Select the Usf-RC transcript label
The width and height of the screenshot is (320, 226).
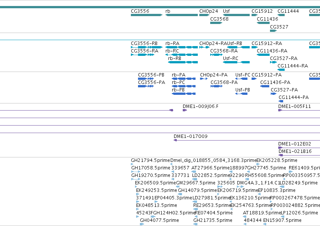231,58
